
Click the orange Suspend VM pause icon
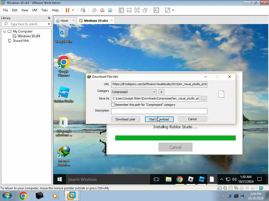pos(68,10)
